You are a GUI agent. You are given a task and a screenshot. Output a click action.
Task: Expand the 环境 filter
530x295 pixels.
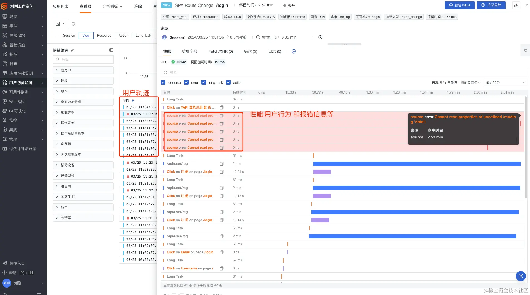point(83,81)
